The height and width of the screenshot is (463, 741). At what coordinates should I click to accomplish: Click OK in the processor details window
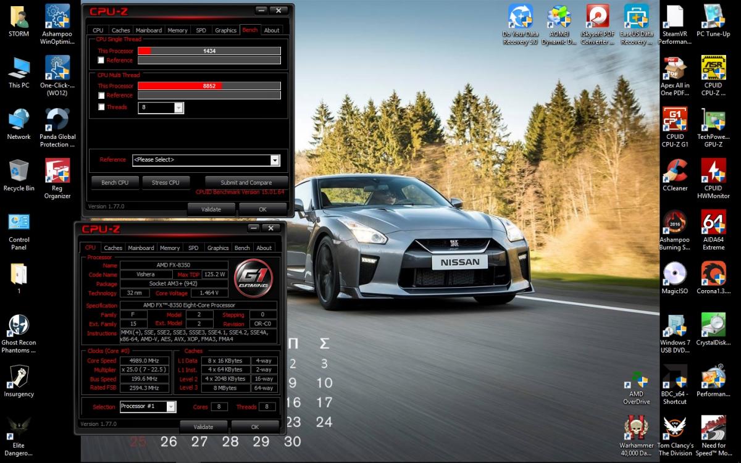255,427
